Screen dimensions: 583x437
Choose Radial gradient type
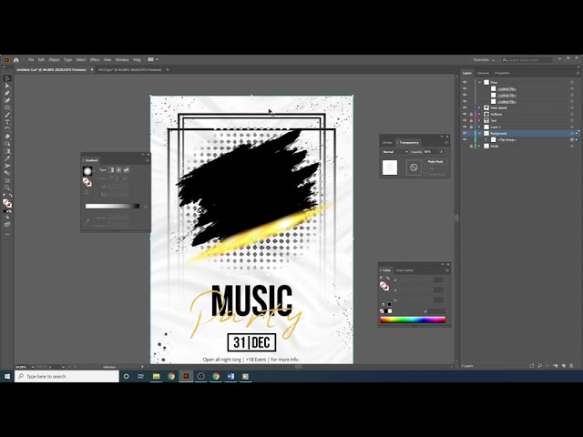click(118, 170)
